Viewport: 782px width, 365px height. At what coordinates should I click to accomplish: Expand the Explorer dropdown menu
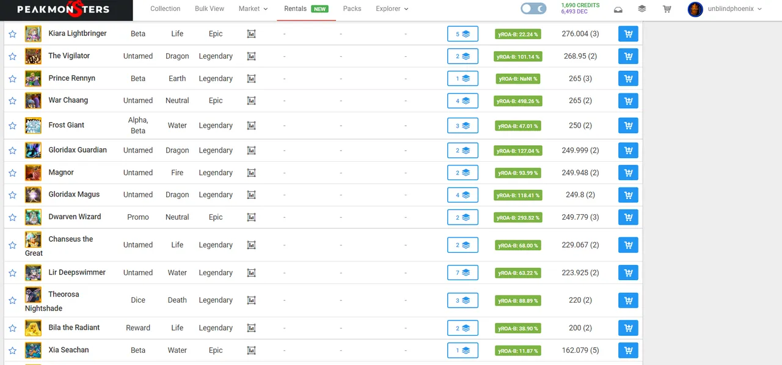click(x=392, y=9)
